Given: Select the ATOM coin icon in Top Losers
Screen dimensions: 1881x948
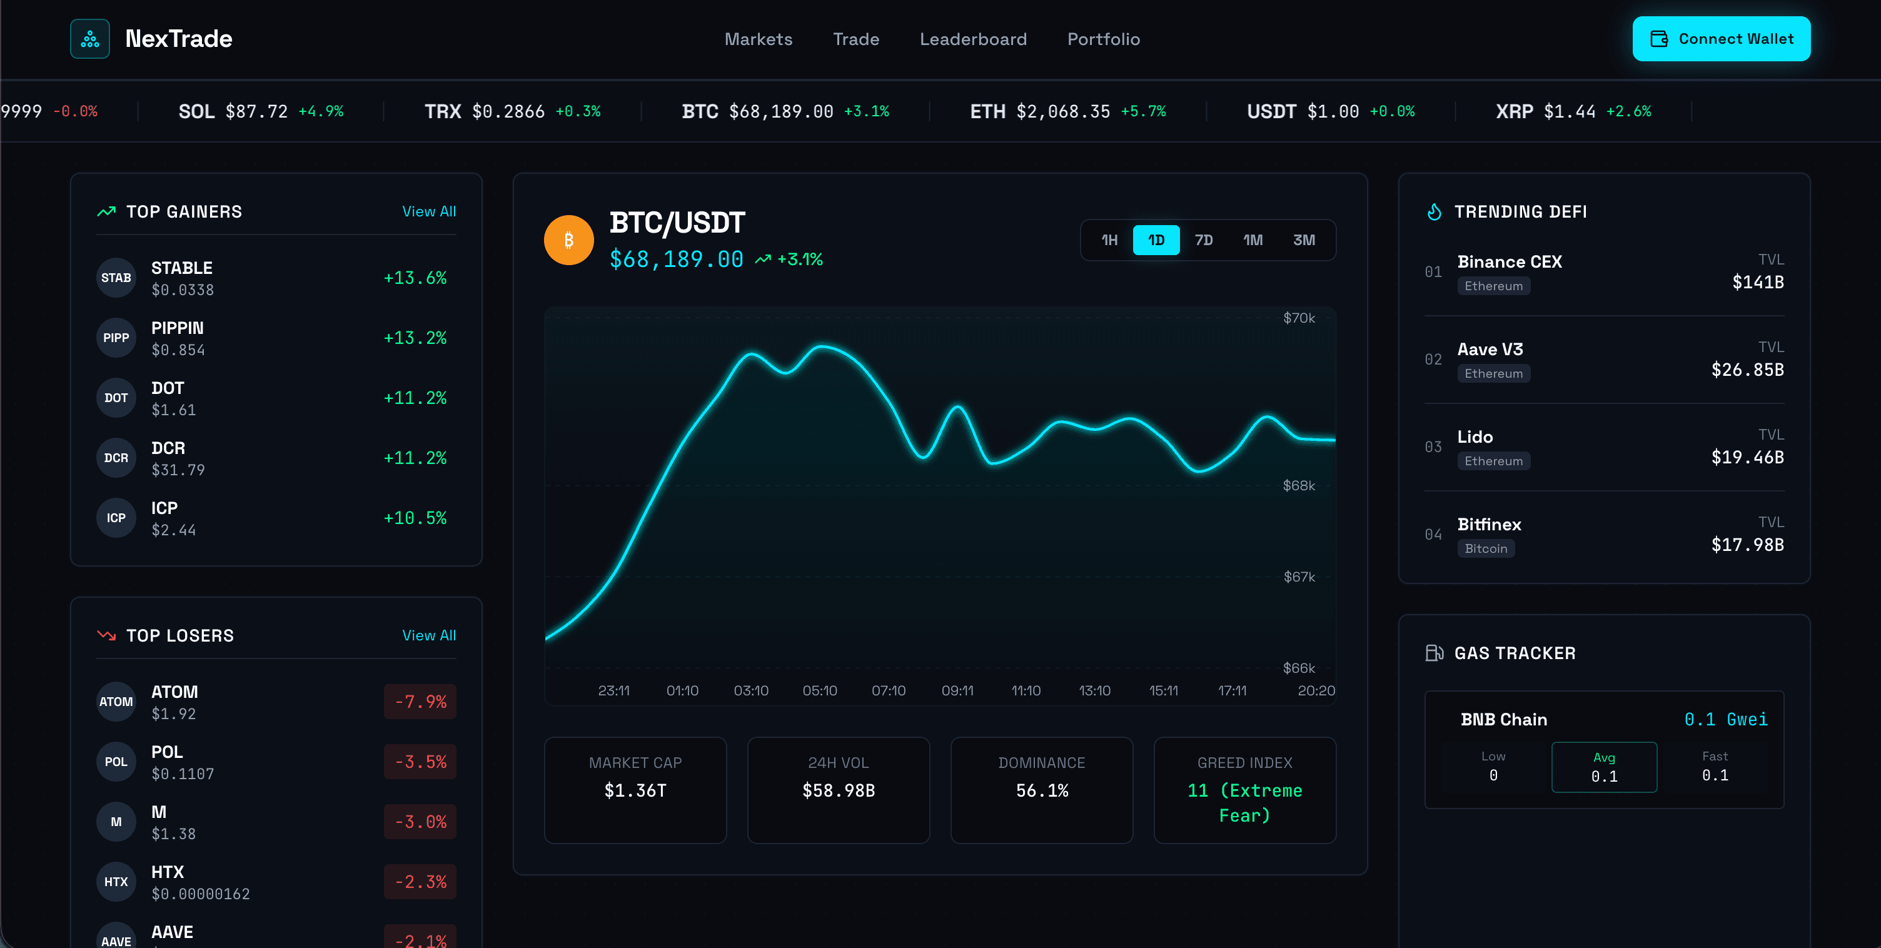Looking at the screenshot, I should tap(116, 701).
